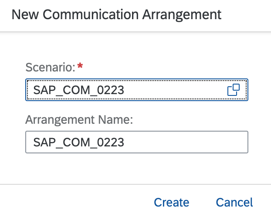Viewport: 271px width, 217px height.
Task: Click the Arrangement Name input field
Action: click(x=137, y=142)
